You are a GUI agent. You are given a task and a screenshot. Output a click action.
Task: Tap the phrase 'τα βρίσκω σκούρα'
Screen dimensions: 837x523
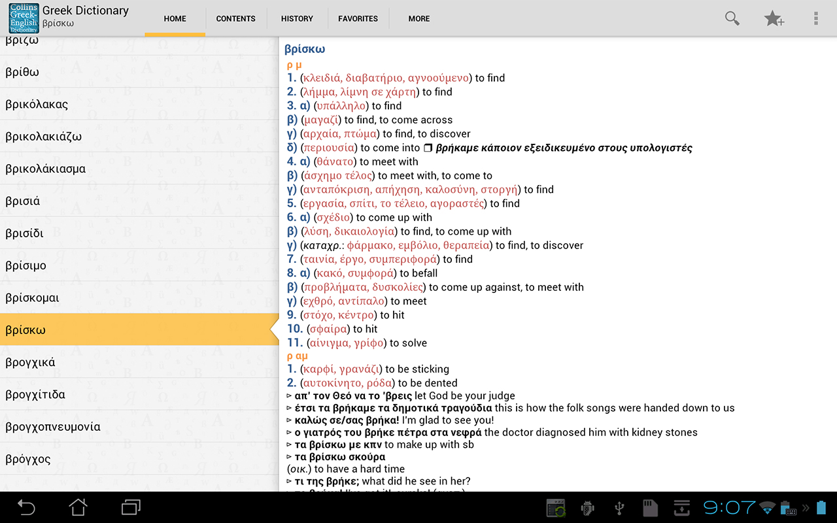pyautogui.click(x=340, y=457)
